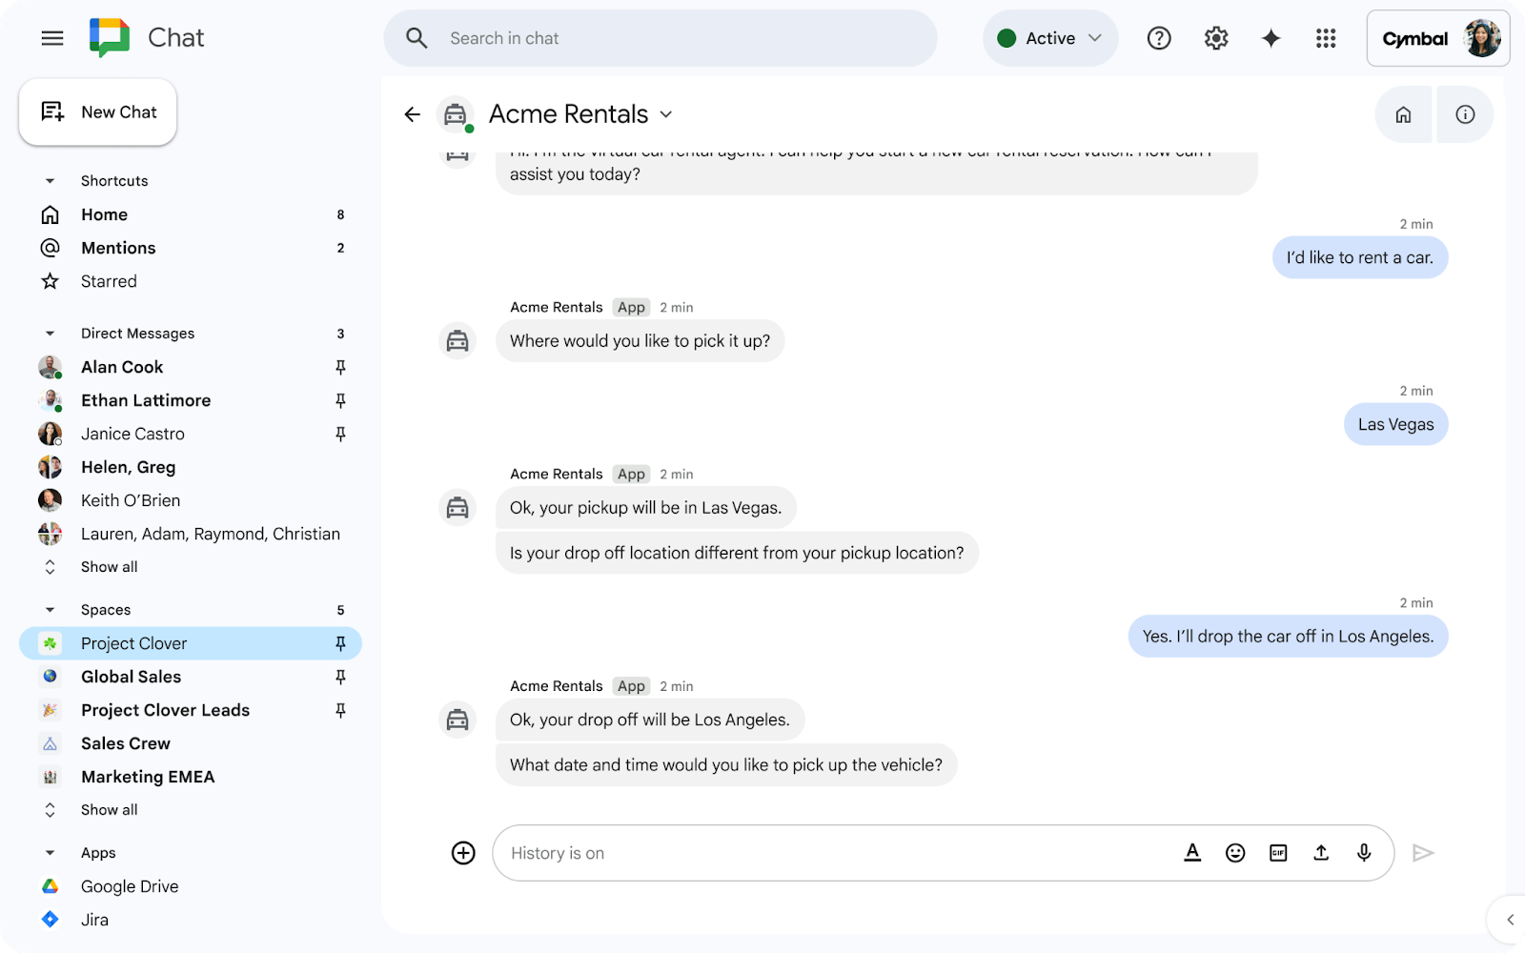Open settings gear icon
Screen dimensions: 1525x953
[x=1216, y=38]
